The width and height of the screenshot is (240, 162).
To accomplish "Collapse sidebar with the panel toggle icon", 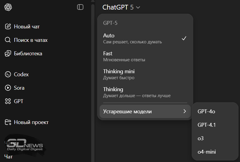I will pyautogui.click(x=80, y=7).
